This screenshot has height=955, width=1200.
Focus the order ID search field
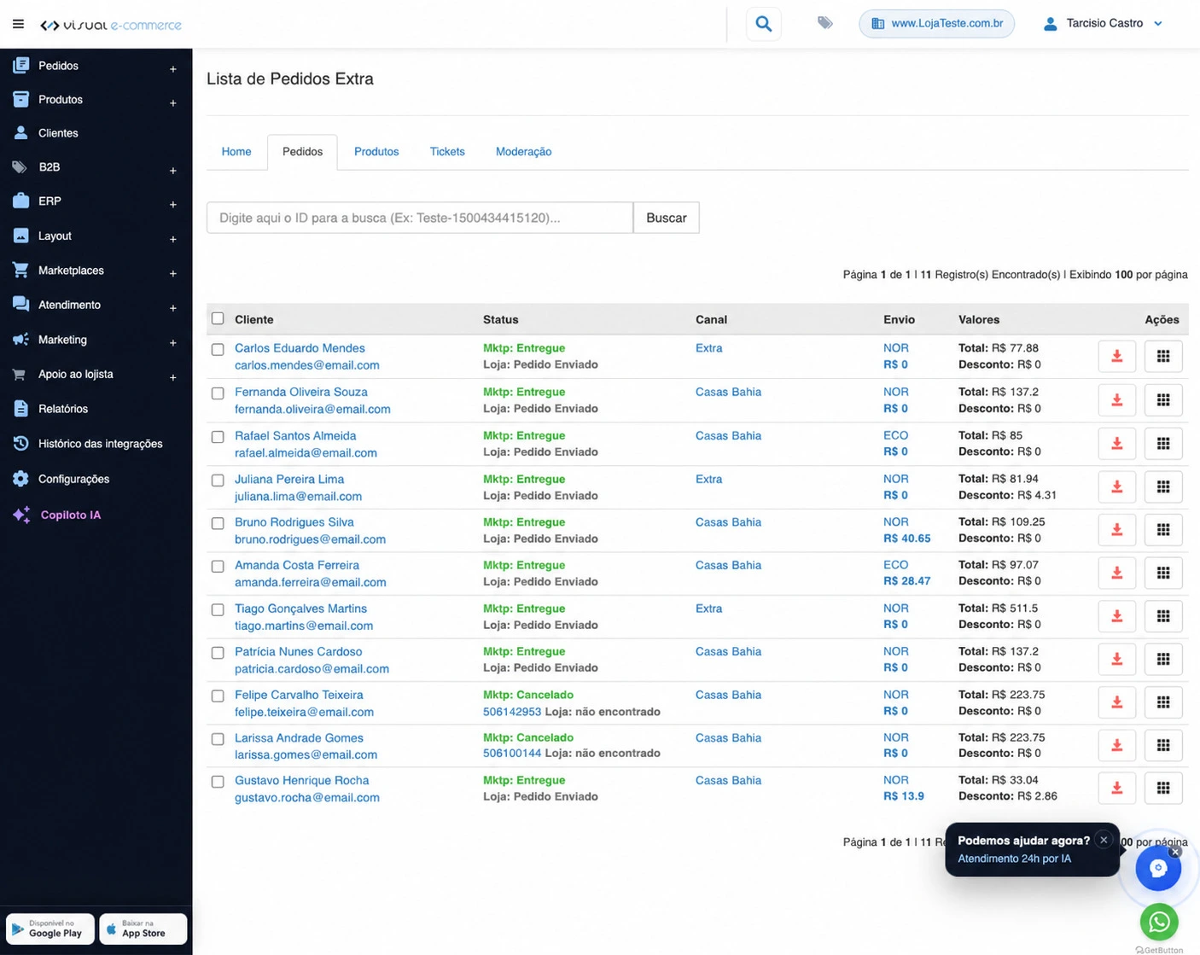(420, 218)
